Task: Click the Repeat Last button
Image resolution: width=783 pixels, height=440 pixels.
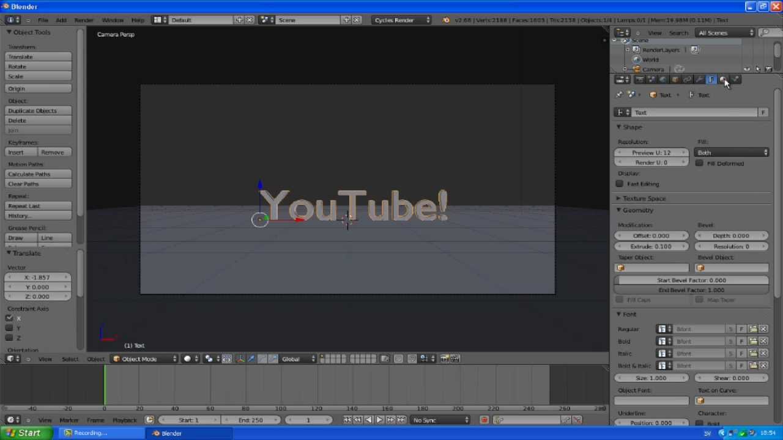Action: click(x=39, y=206)
